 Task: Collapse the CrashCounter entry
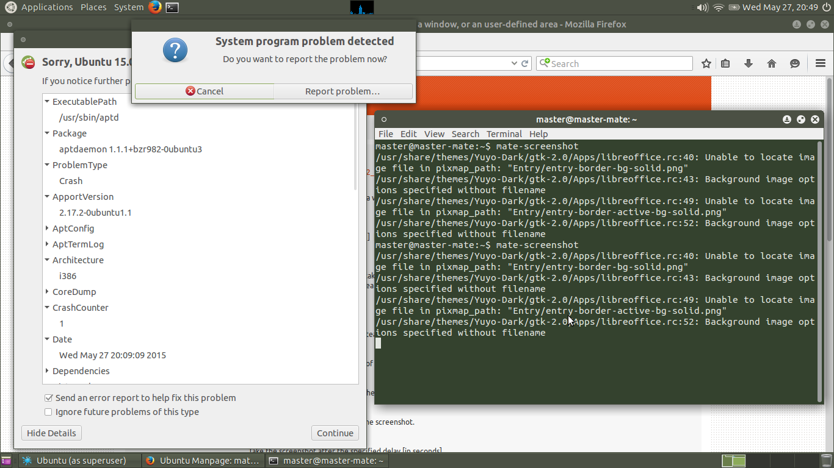click(x=47, y=308)
